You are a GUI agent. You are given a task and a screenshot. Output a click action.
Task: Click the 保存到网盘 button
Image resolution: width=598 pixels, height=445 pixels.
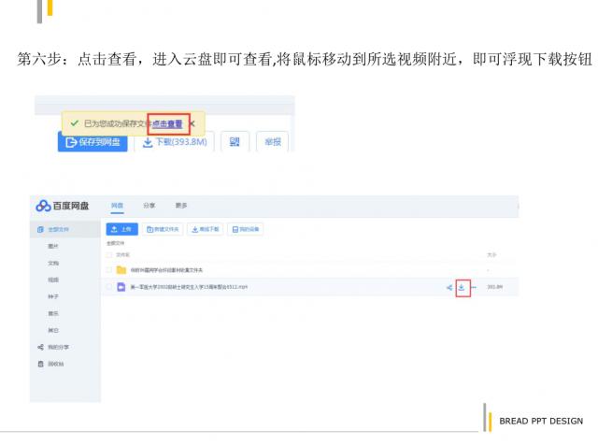click(93, 141)
